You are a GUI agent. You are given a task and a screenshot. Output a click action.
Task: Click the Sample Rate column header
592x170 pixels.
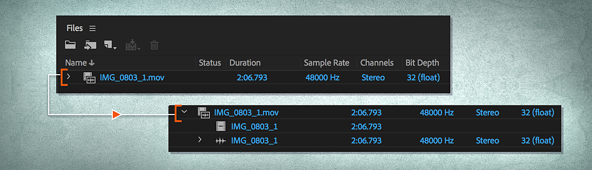[326, 63]
